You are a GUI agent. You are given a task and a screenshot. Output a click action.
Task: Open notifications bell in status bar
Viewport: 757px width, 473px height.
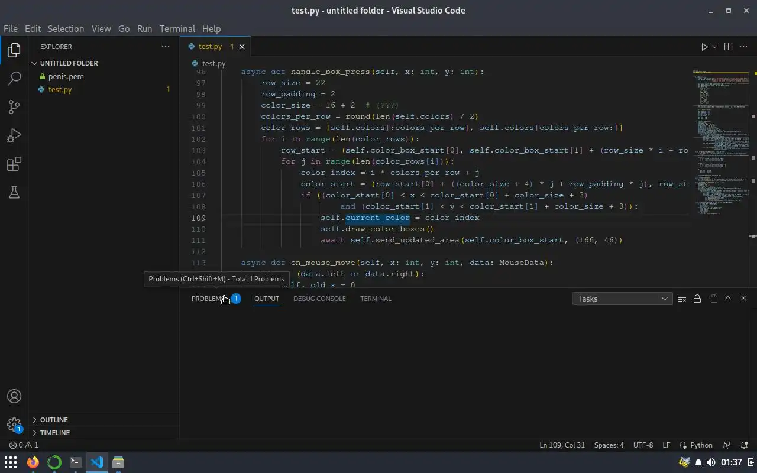click(745, 445)
